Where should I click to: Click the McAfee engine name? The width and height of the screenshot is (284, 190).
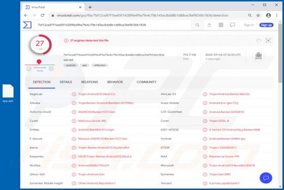[x=35, y=165]
